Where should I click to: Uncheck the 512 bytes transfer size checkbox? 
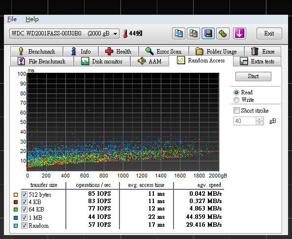point(24,194)
